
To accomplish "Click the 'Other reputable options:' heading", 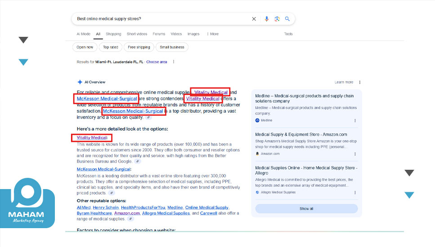I will [x=102, y=201].
